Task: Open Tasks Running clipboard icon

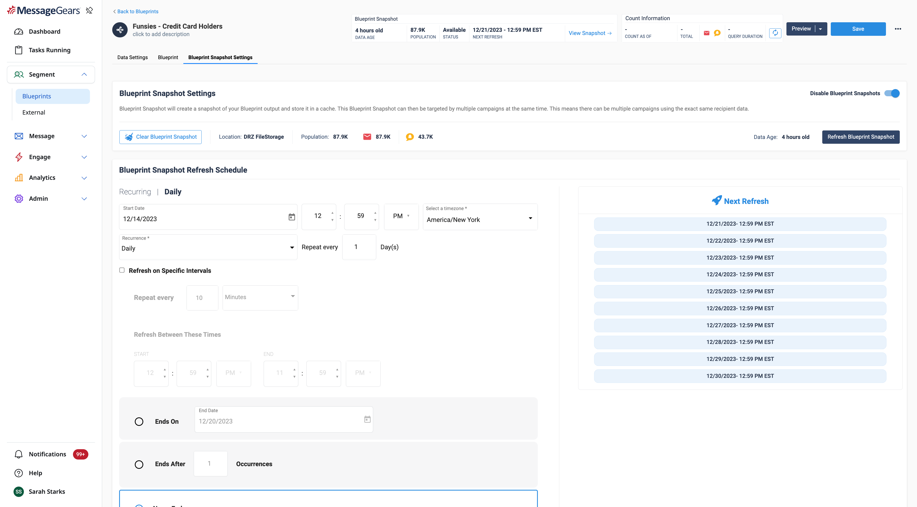Action: click(19, 50)
